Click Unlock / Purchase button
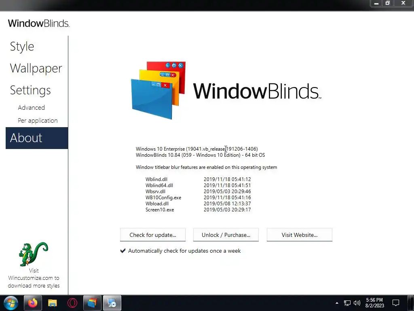Viewport: 414px width, 311px height. (x=226, y=235)
